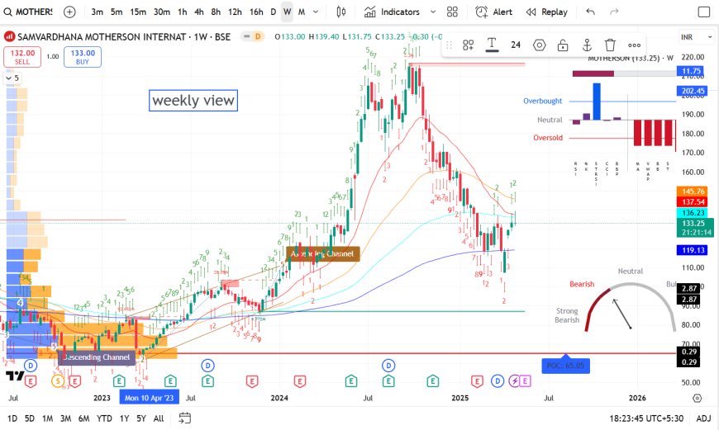
Task: Click the fullscreen square icon at top right
Action: [x=704, y=12]
